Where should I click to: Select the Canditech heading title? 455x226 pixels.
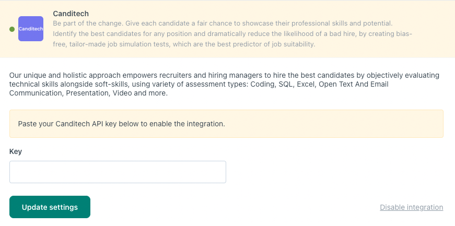[x=71, y=14]
